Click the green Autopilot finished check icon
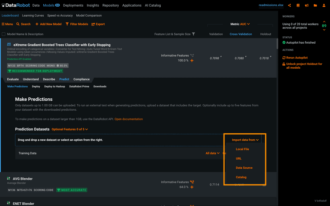Screen dimensions: 330x206 [x=284, y=43]
